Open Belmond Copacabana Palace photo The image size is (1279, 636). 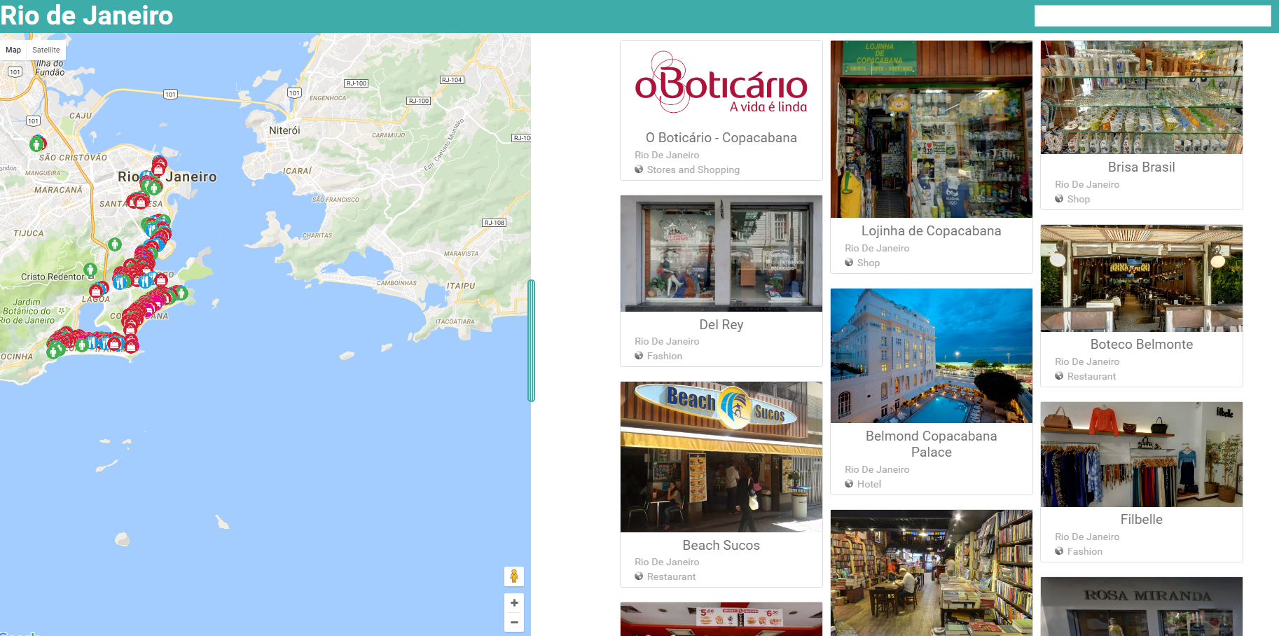point(932,356)
